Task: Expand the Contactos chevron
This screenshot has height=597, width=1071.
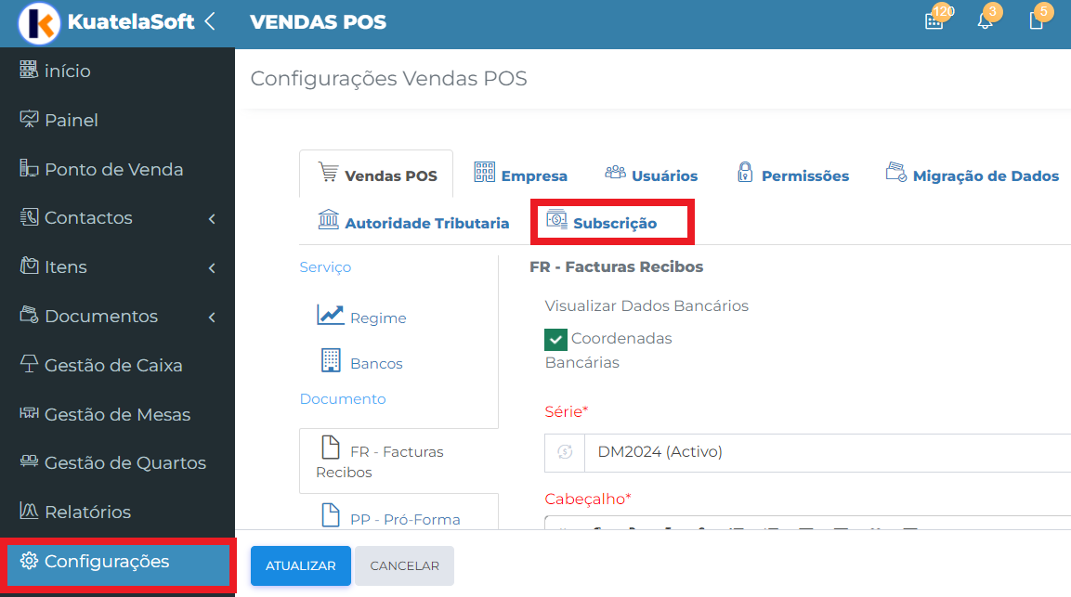Action: (212, 218)
